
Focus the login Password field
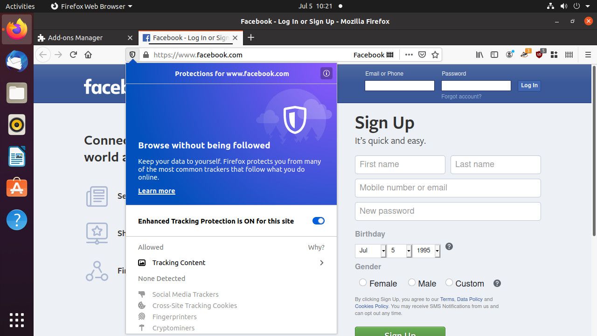click(x=476, y=85)
